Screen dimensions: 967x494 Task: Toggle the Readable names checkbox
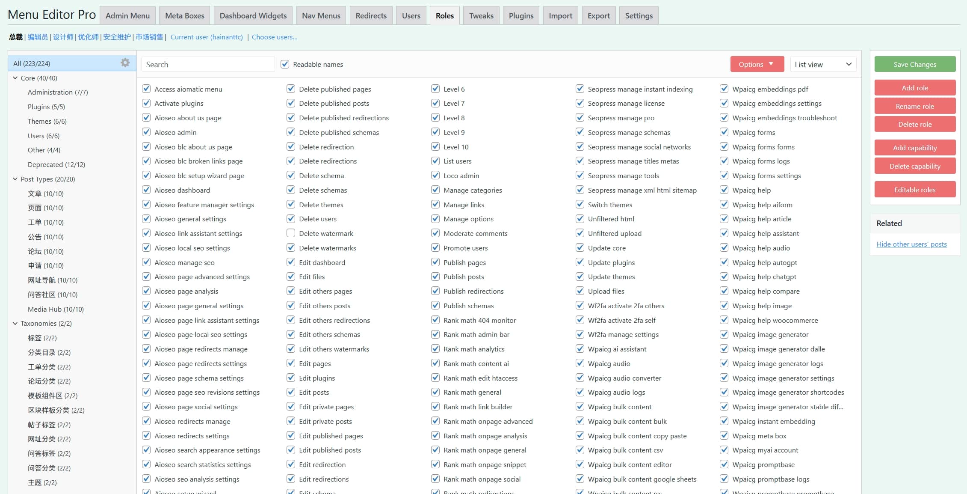pyautogui.click(x=285, y=64)
